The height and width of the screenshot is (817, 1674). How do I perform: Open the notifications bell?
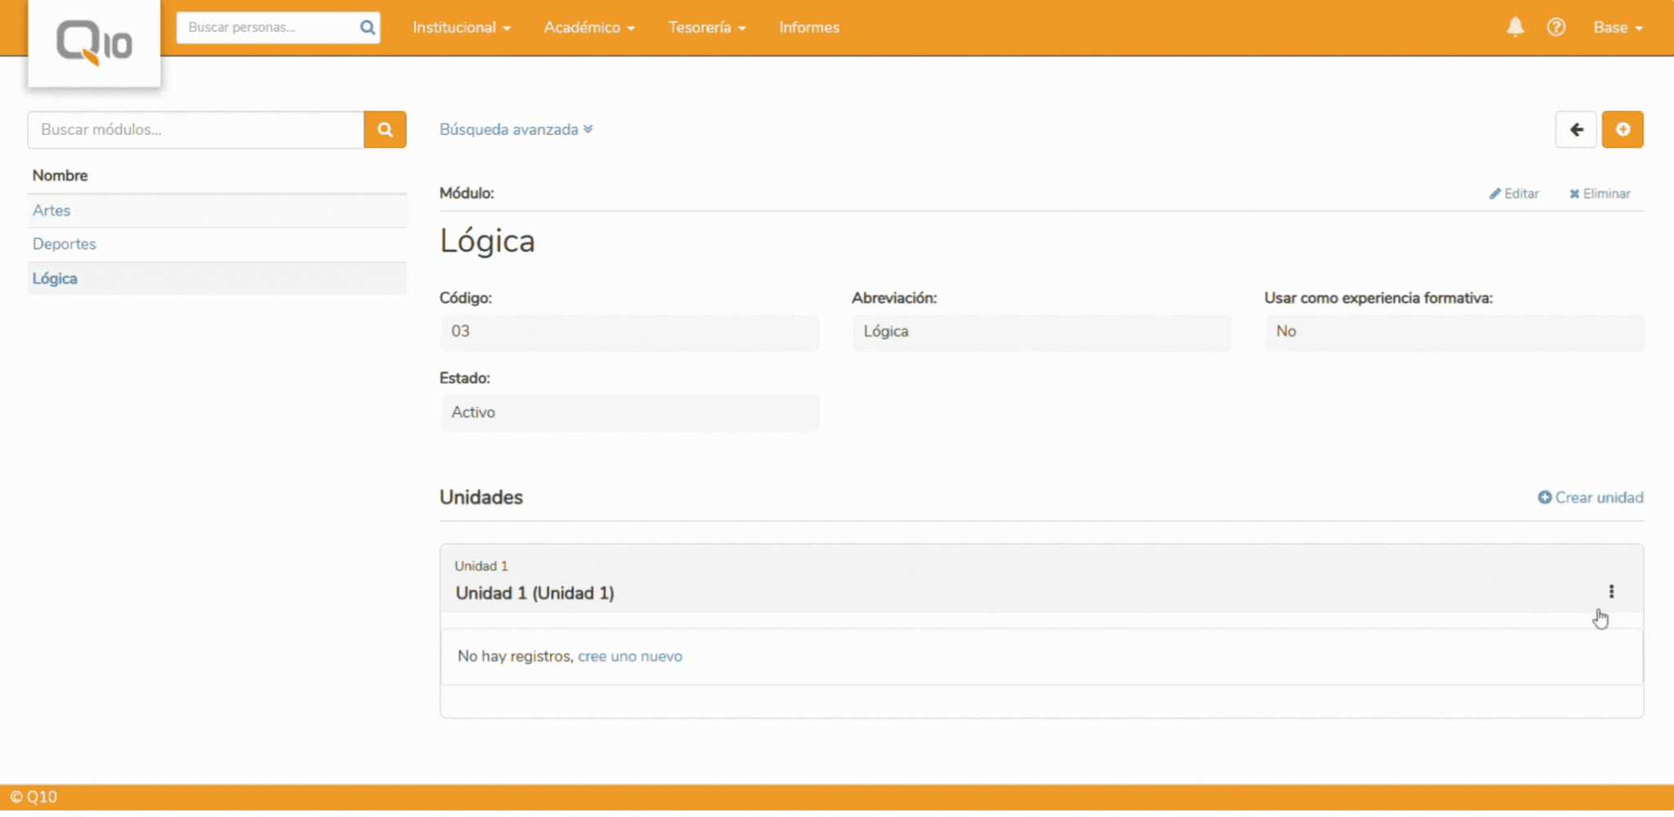point(1515,27)
